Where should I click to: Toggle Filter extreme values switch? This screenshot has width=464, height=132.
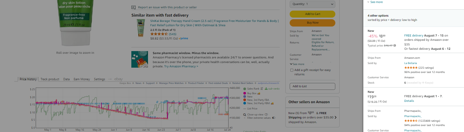(274, 118)
